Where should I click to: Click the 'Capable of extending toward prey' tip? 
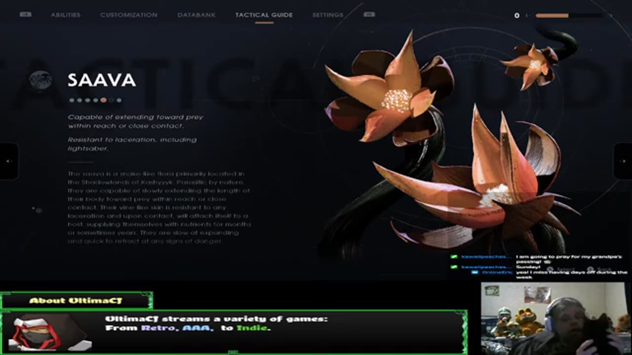[135, 121]
